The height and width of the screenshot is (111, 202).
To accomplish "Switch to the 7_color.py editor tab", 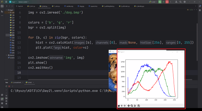I will 56,6.
